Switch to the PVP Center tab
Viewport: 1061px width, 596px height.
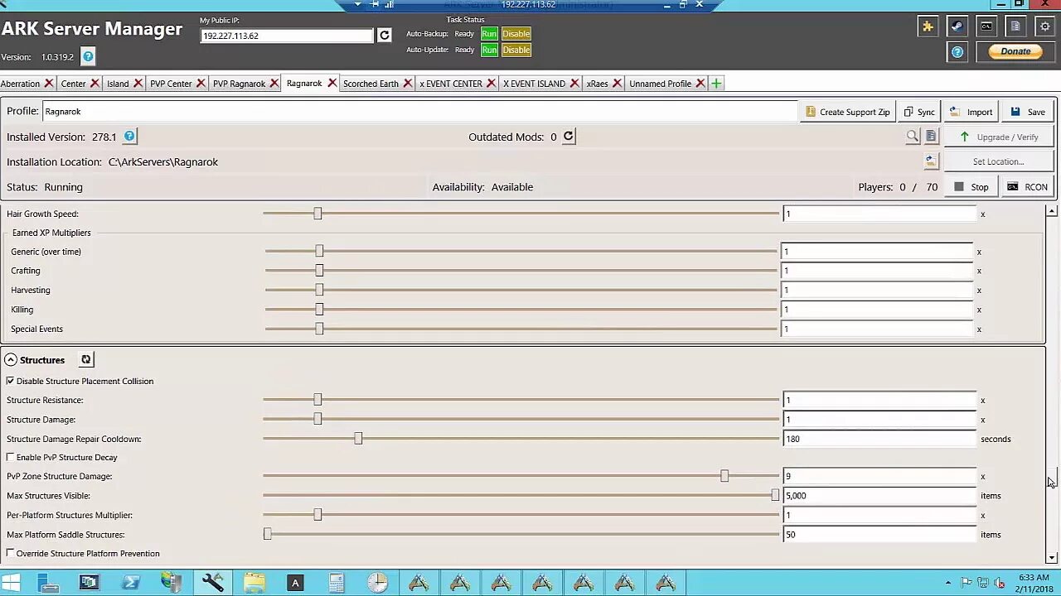tap(171, 84)
